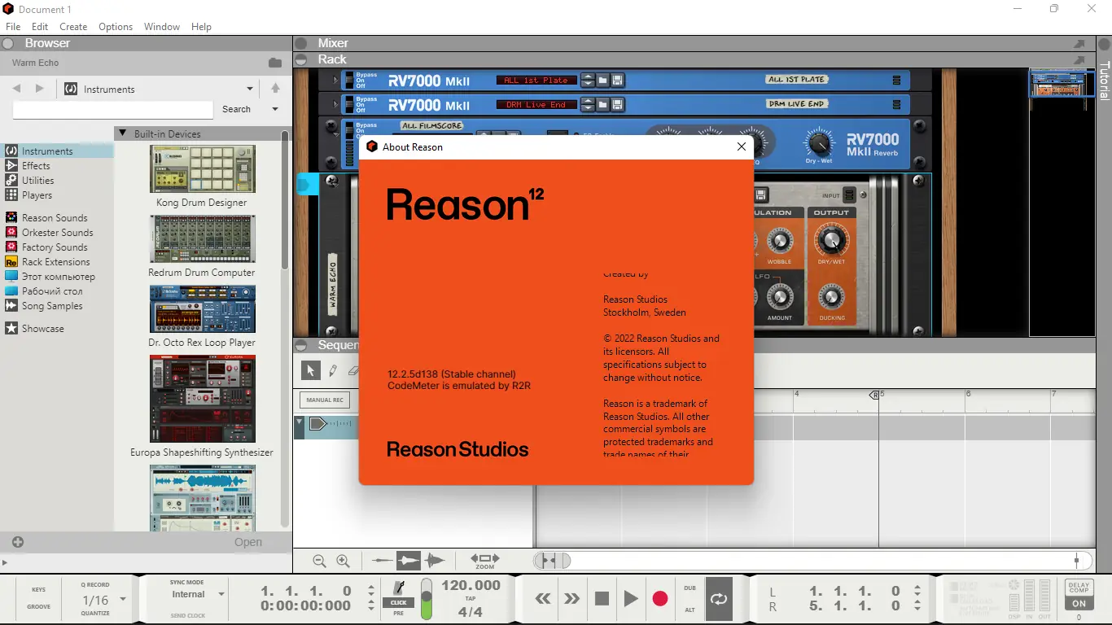Zoom out the sequencer horizontally
This screenshot has width=1112, height=625.
[x=319, y=561]
